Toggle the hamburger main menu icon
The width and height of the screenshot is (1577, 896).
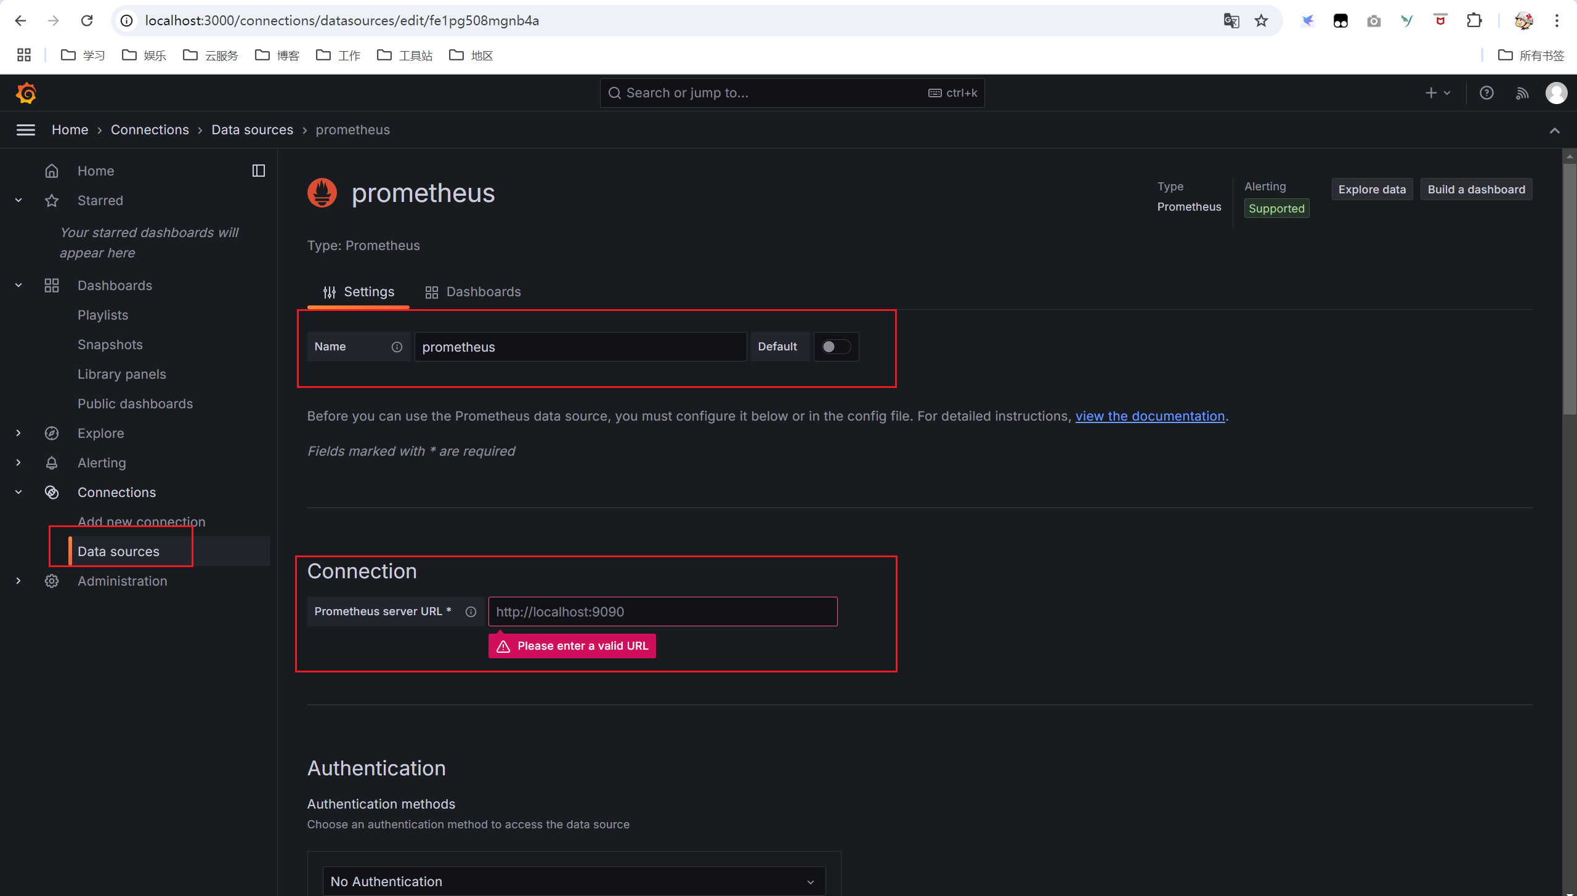pos(26,130)
